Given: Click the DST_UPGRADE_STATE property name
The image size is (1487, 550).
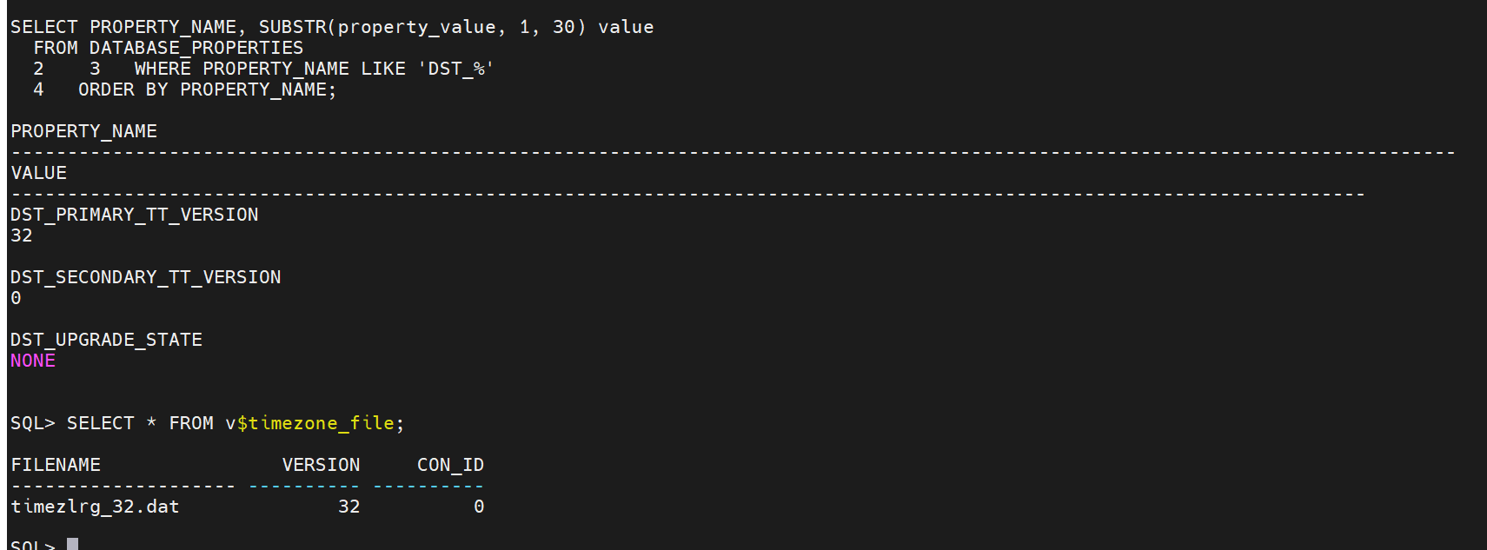Looking at the screenshot, I should [x=106, y=340].
